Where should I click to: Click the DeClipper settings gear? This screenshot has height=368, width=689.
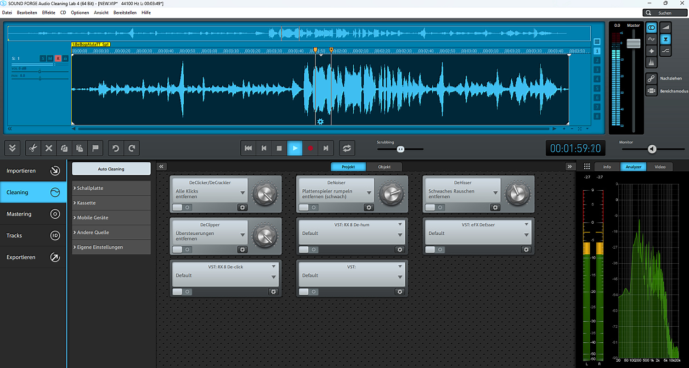pos(242,249)
